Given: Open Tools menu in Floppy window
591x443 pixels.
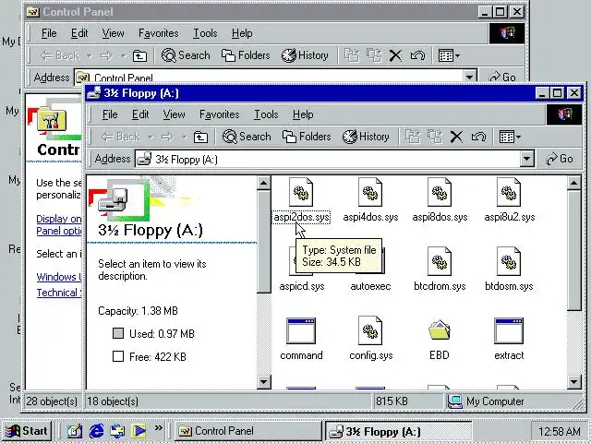Looking at the screenshot, I should 266,114.
